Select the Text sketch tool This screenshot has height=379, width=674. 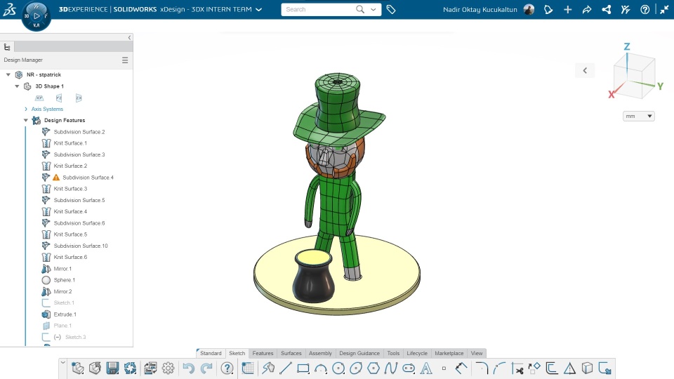point(426,368)
